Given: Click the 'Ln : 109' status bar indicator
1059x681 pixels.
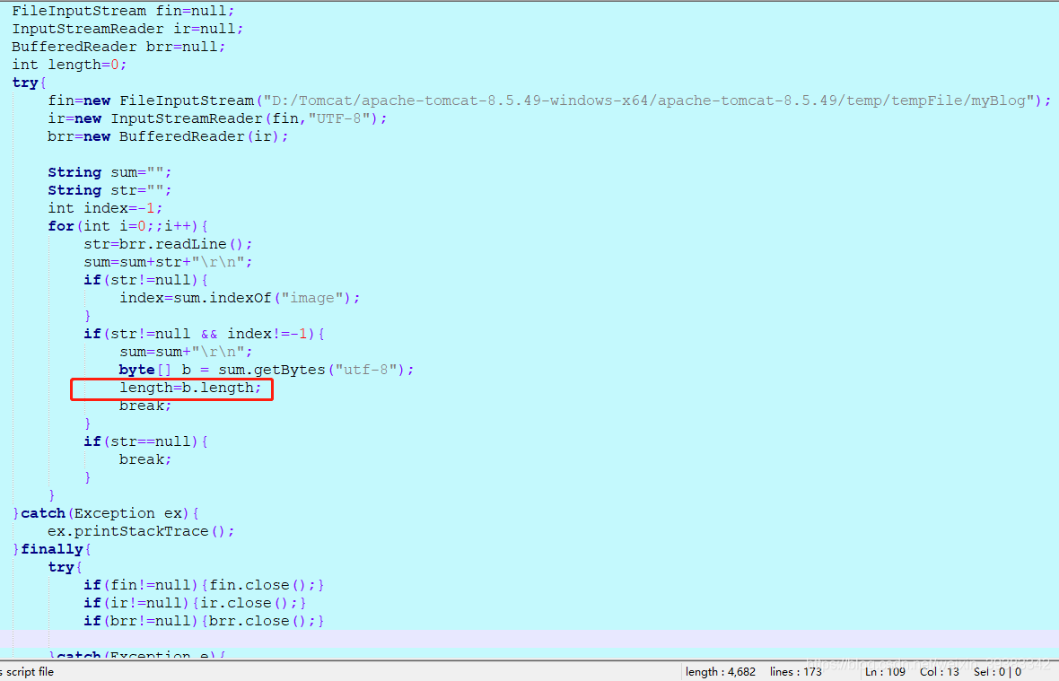Looking at the screenshot, I should pos(886,671).
